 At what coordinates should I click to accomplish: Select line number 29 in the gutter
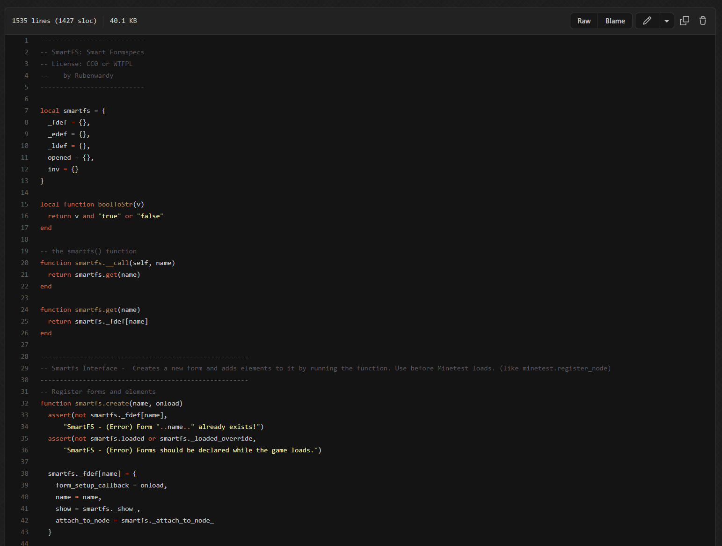tap(24, 369)
